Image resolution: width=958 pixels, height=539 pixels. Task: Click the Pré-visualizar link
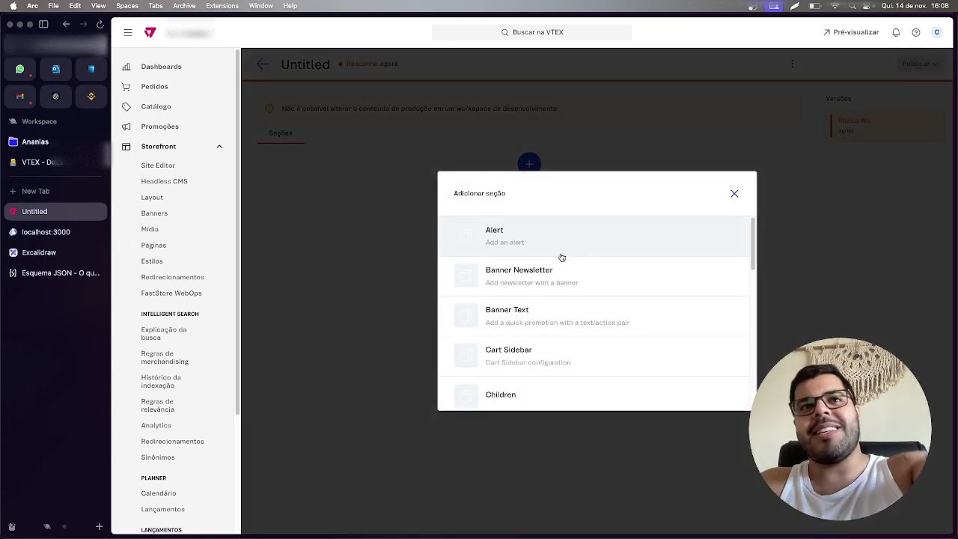(x=851, y=32)
